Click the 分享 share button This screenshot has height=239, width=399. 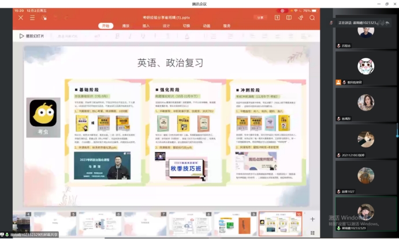260,18
